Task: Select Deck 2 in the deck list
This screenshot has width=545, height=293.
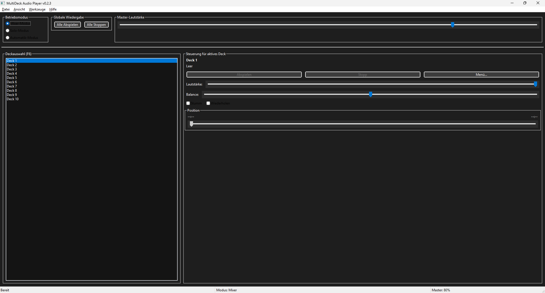Action: click(x=12, y=65)
